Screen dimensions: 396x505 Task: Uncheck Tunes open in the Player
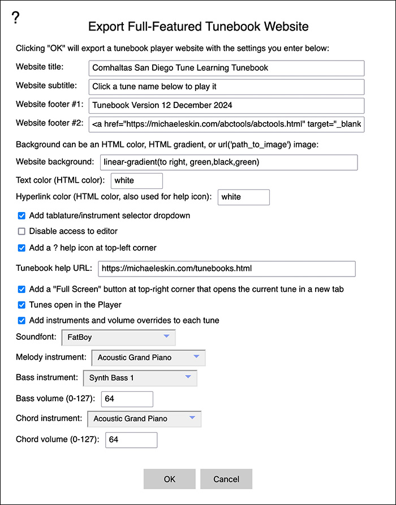[x=21, y=305]
